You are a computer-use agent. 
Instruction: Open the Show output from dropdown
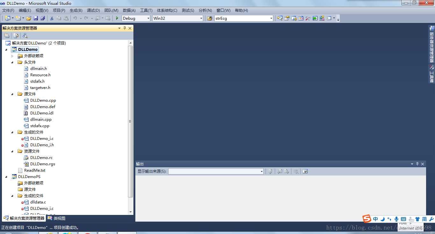click(x=216, y=171)
